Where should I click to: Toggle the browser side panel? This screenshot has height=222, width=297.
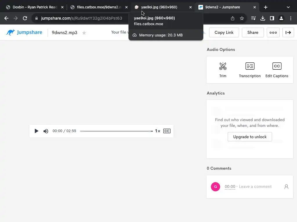click(x=272, y=18)
